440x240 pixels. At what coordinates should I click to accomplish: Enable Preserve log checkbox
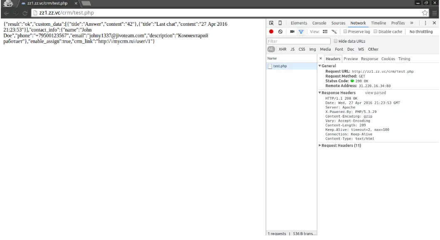[x=345, y=32]
